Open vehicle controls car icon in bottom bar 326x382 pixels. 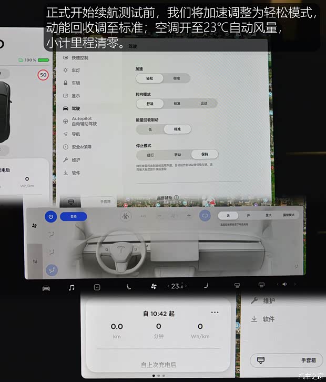pyautogui.click(x=46, y=288)
